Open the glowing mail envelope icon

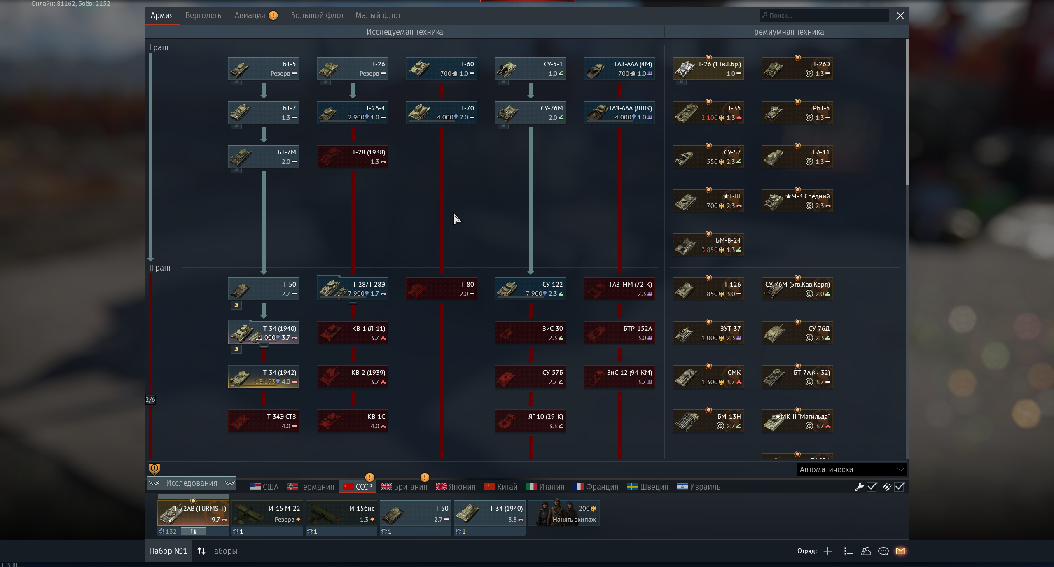(901, 551)
